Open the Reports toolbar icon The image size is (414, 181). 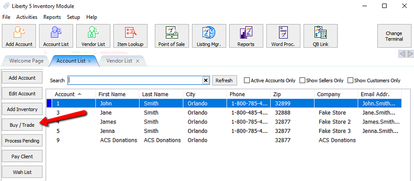click(246, 36)
